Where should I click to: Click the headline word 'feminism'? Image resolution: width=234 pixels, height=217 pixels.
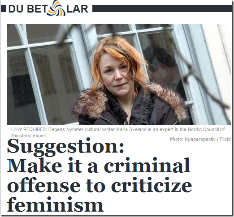pyautogui.click(x=55, y=204)
